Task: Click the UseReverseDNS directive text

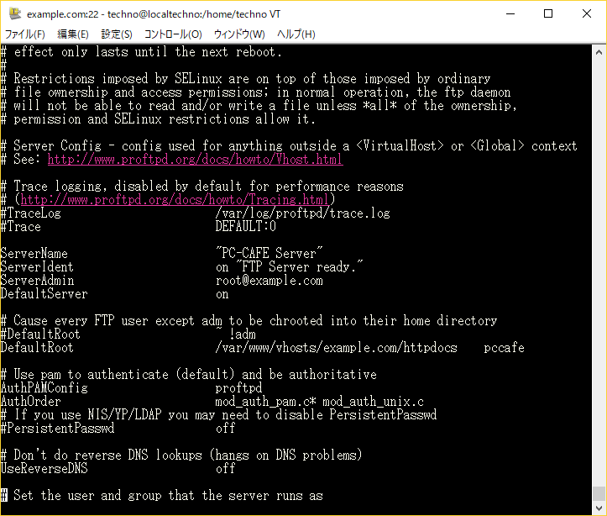Action: [44, 468]
